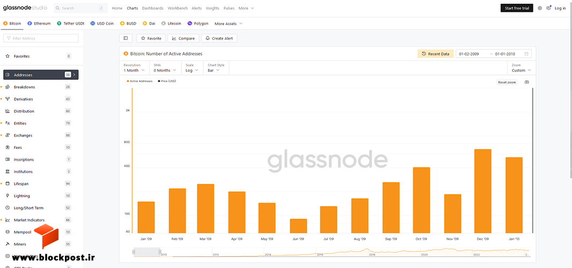Toggle the sidebar panel icon button

tap(126, 38)
